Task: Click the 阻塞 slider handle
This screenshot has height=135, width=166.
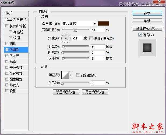Action: click(x=62, y=53)
